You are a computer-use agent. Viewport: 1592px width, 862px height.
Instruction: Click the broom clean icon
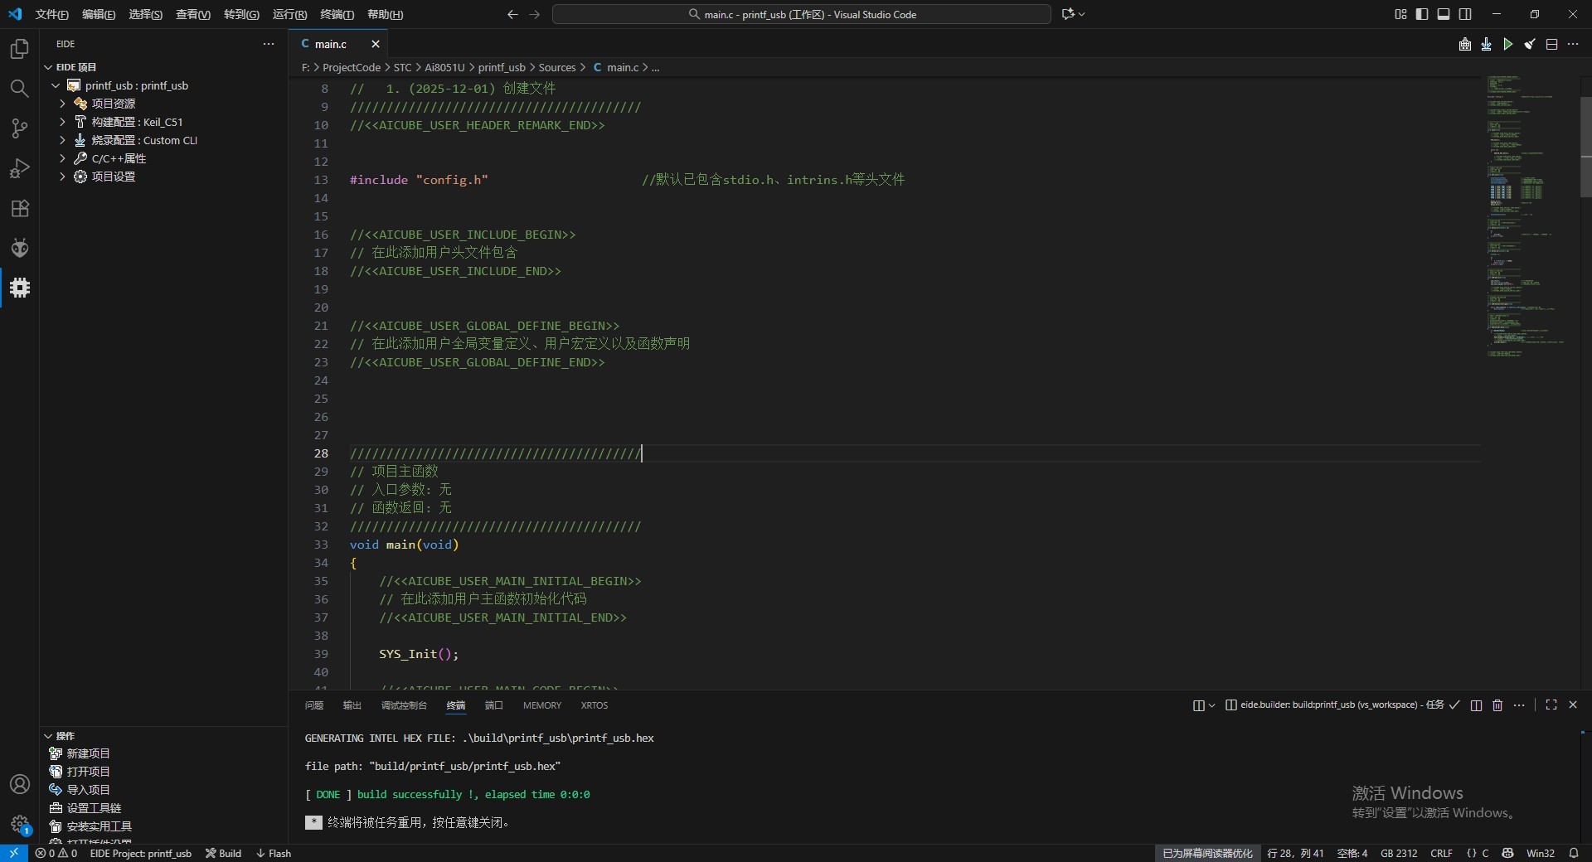coord(1530,45)
